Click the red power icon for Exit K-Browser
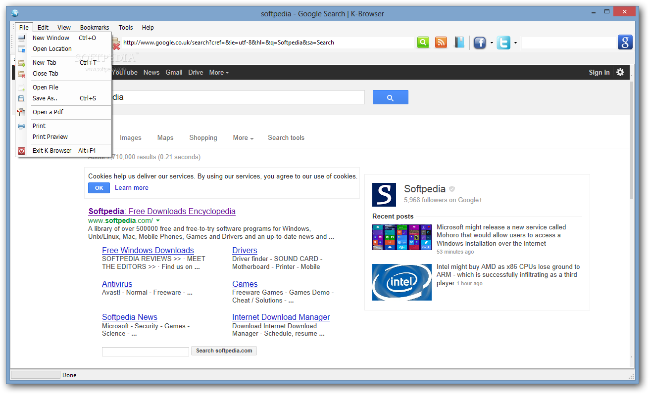The height and width of the screenshot is (394, 649). pos(22,151)
